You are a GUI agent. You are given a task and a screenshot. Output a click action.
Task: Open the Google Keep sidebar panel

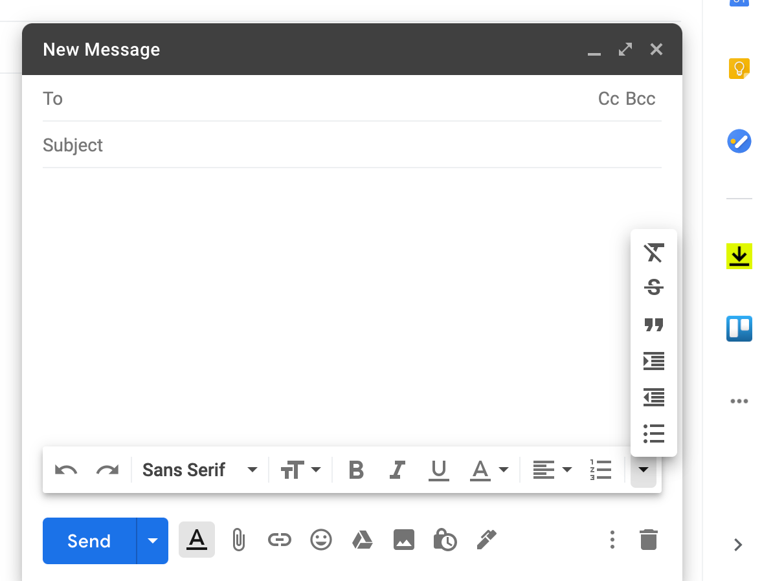pyautogui.click(x=739, y=67)
